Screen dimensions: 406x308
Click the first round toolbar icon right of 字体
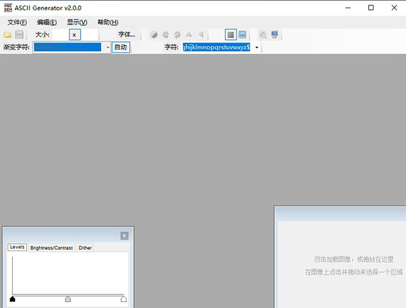(x=154, y=35)
